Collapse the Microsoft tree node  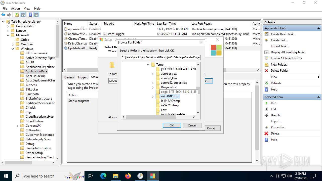point(8,35)
